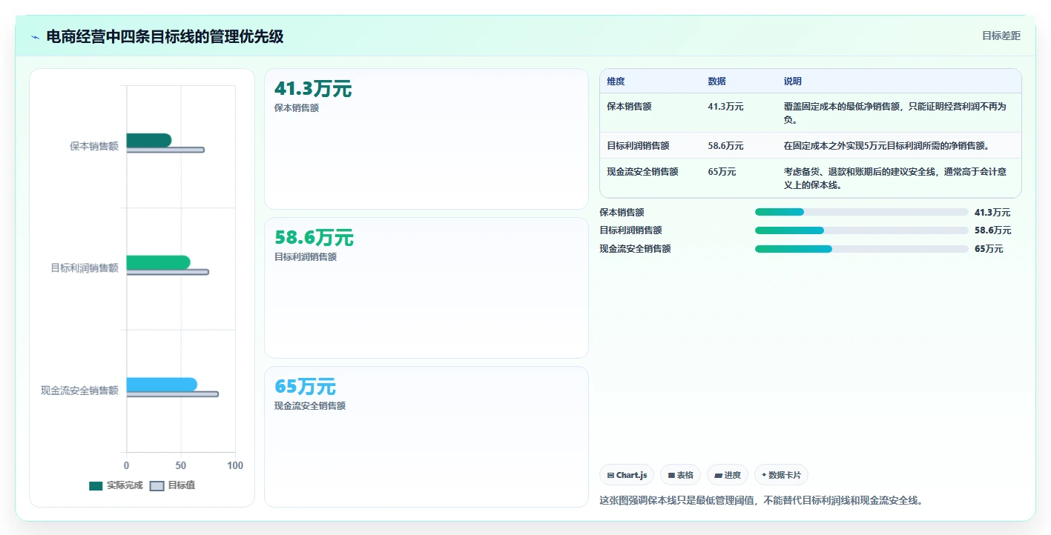Screen dimensions: 1051x535
Task: Click the description starting 考虑备货、退款和账期后
Action: (x=895, y=178)
